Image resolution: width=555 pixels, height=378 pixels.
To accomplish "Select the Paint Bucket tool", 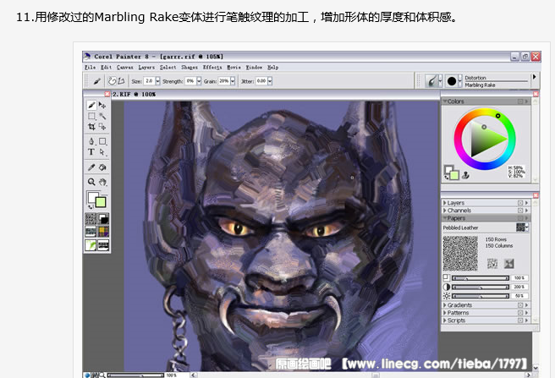I will click(x=102, y=167).
